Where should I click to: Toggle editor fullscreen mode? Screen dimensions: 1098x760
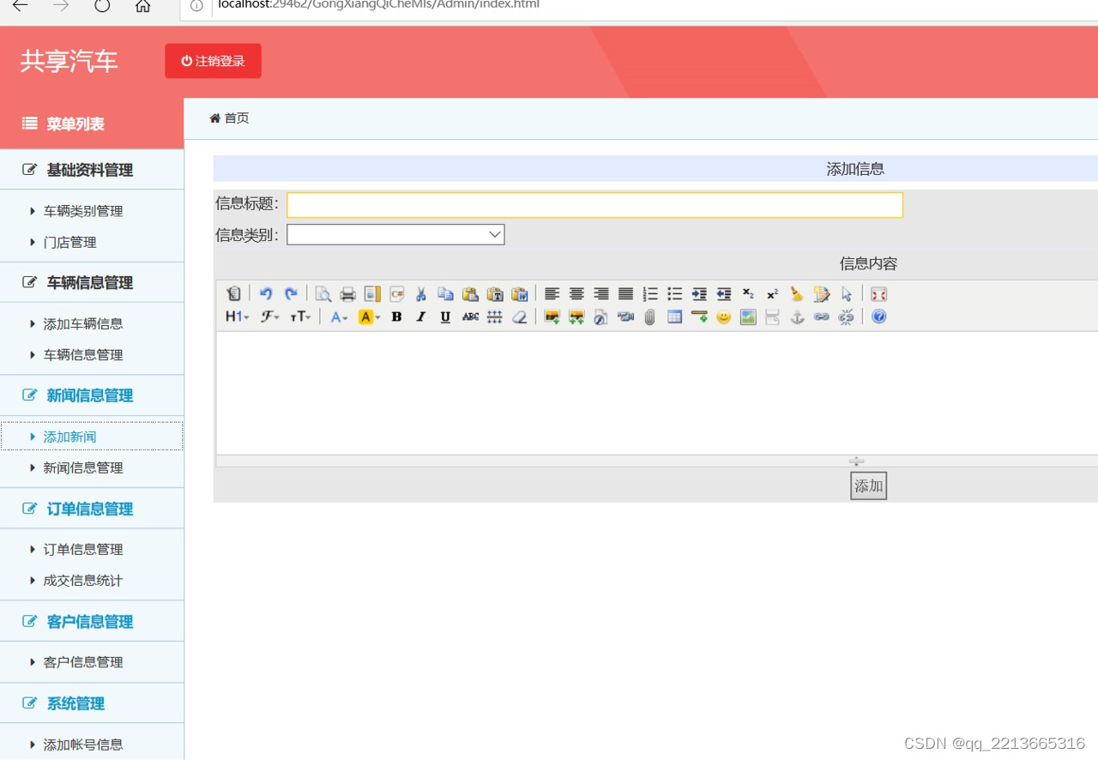click(878, 294)
